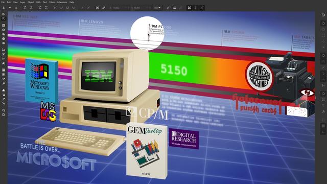Image resolution: width=327 pixels, height=184 pixels.
Task: Toggle show transformation handles for nodes
Action: pyautogui.click(x=189, y=8)
